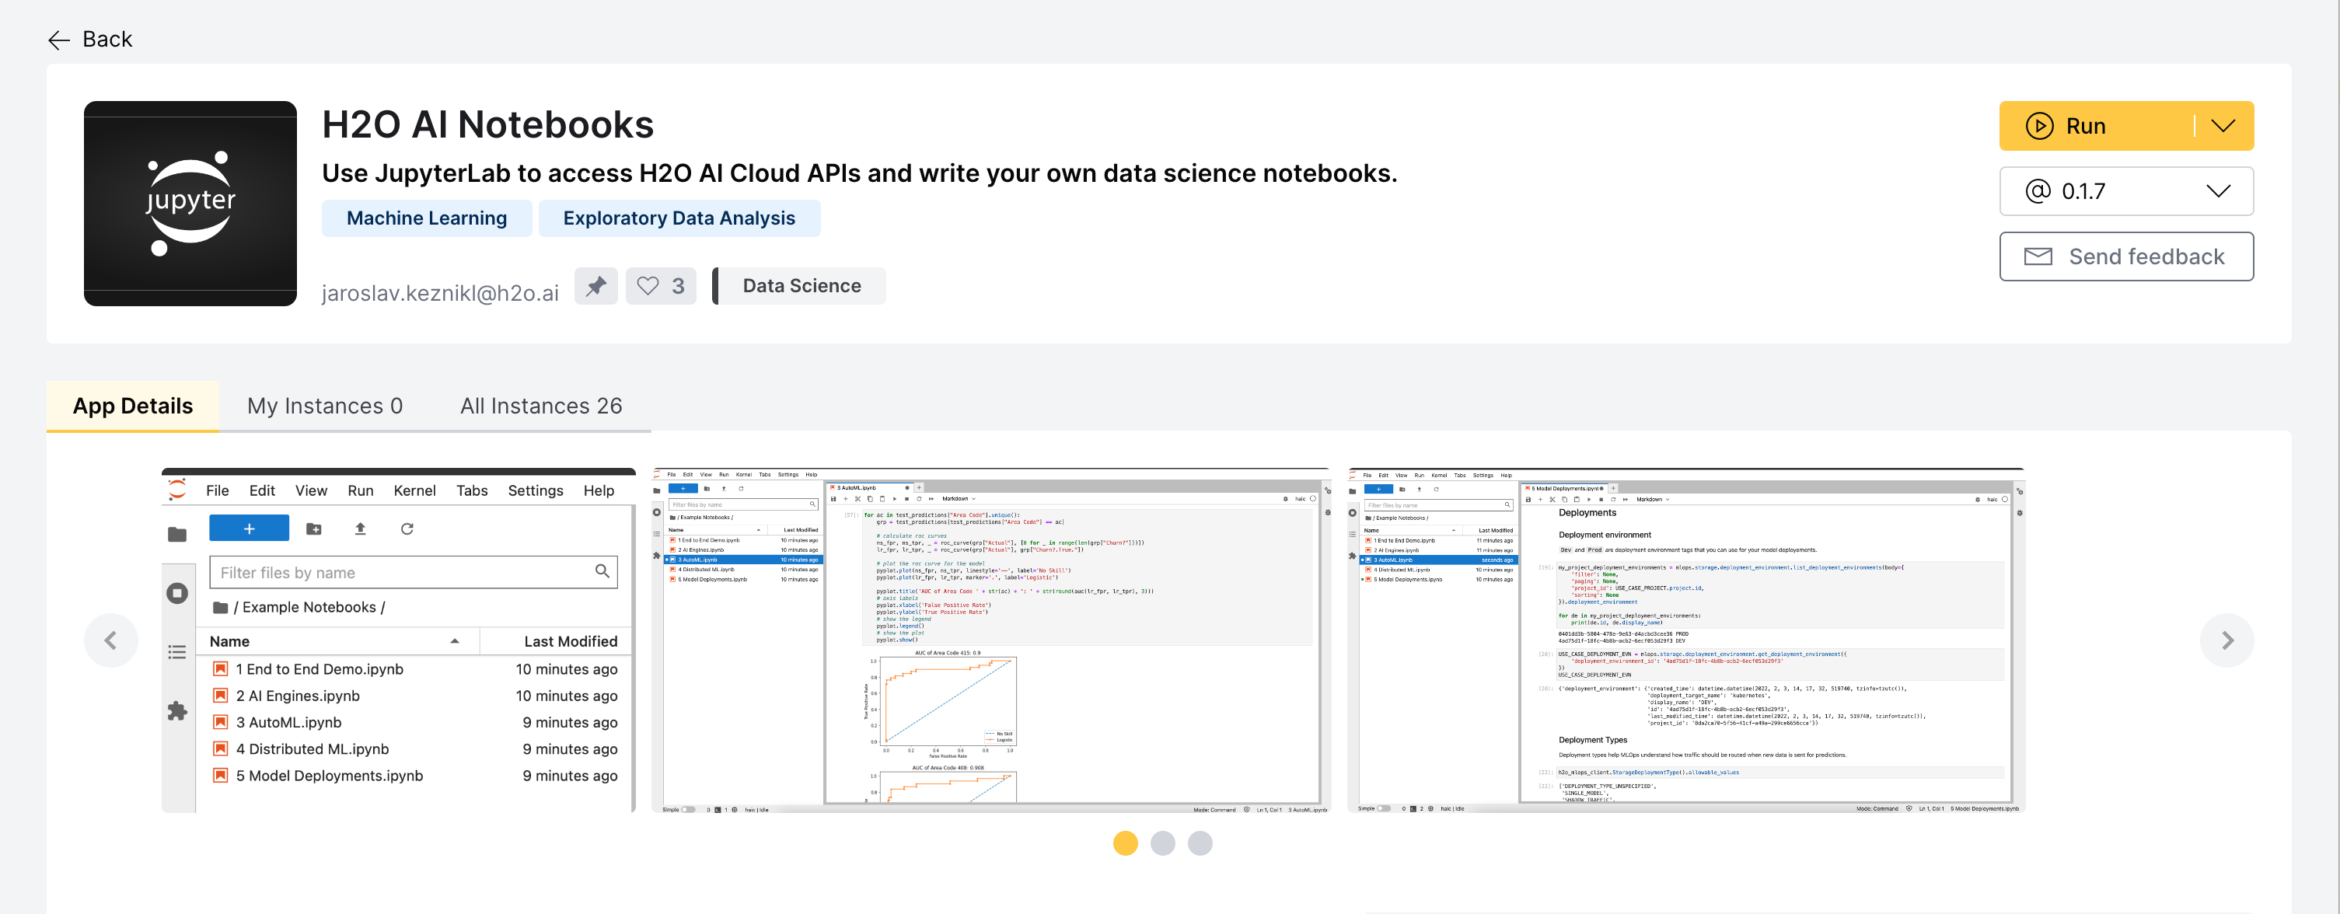Viewport: 2340px width, 914px height.
Task: Click the search magnifier icon in filter
Action: tap(602, 571)
